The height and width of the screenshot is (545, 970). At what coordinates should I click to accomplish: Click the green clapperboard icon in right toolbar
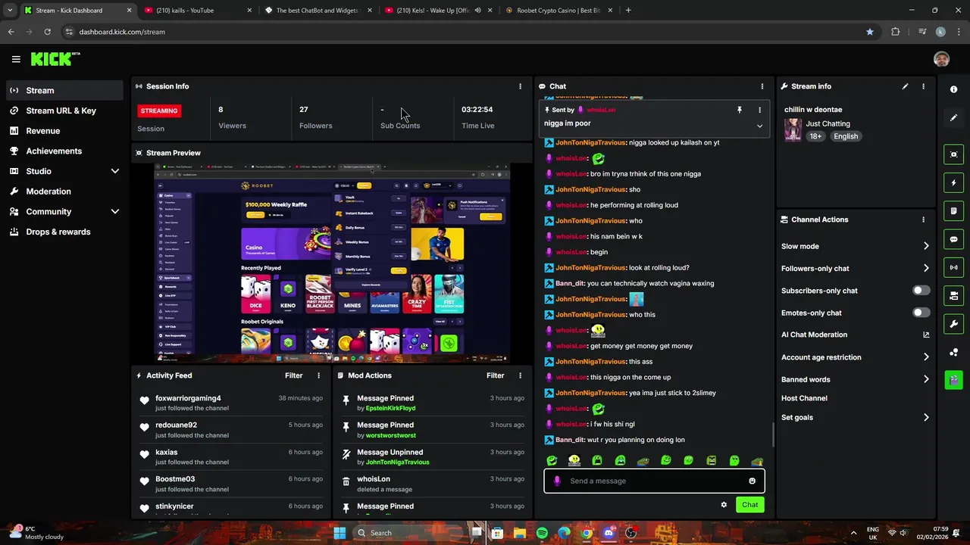(x=953, y=379)
